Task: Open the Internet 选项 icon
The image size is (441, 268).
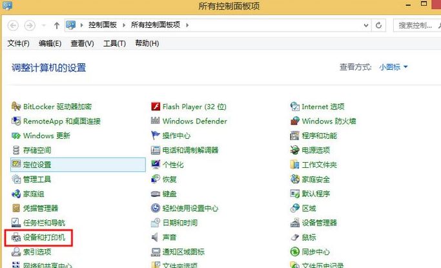Action: (294, 107)
